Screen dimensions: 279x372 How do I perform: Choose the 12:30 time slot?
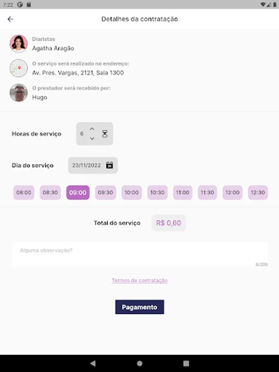258,193
